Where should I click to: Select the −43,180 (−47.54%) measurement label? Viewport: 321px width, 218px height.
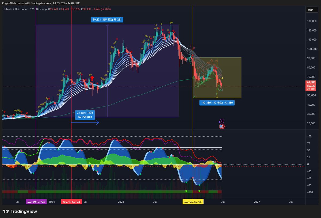pos(217,103)
